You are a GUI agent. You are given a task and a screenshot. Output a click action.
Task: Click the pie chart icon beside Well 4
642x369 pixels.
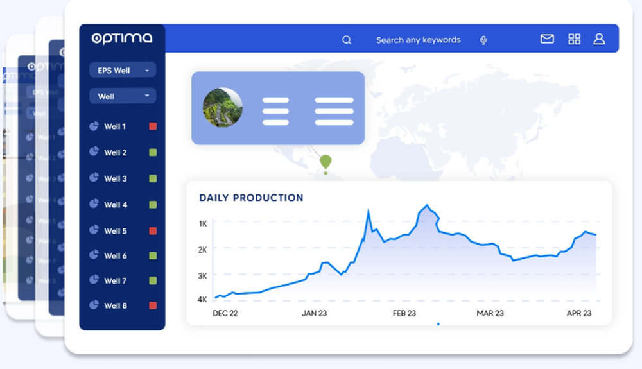tap(94, 203)
